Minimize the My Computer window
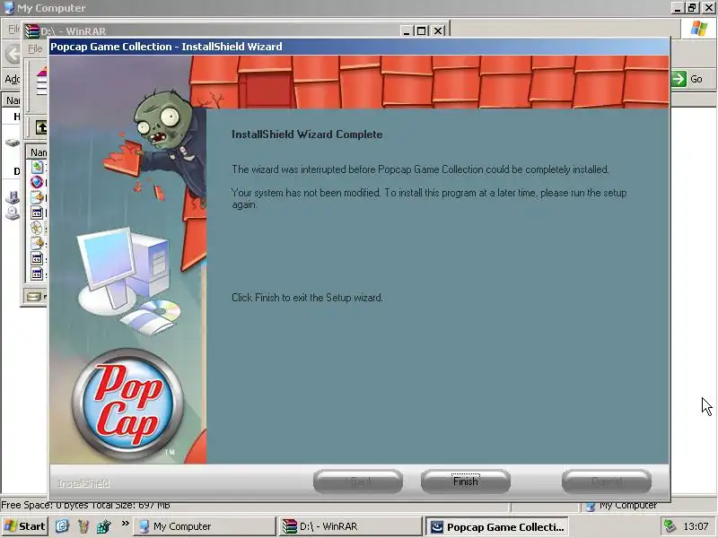The height and width of the screenshot is (538, 718). pyautogui.click(x=678, y=8)
